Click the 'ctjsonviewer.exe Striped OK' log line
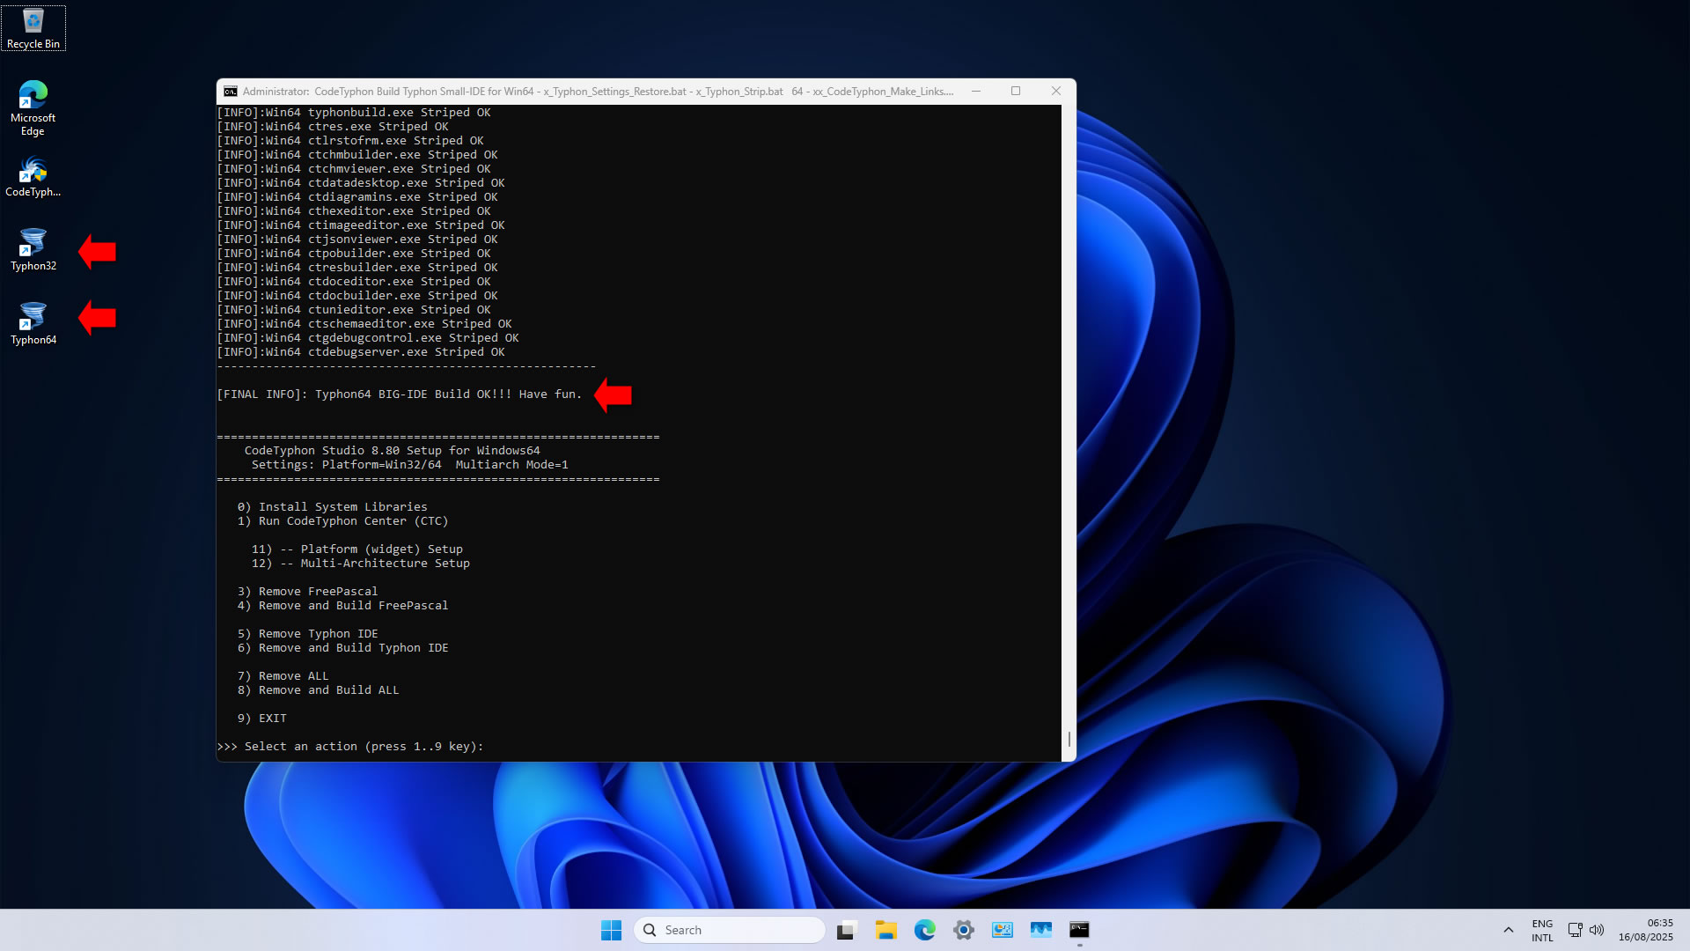Viewport: 1690px width, 951px height. [x=357, y=240]
